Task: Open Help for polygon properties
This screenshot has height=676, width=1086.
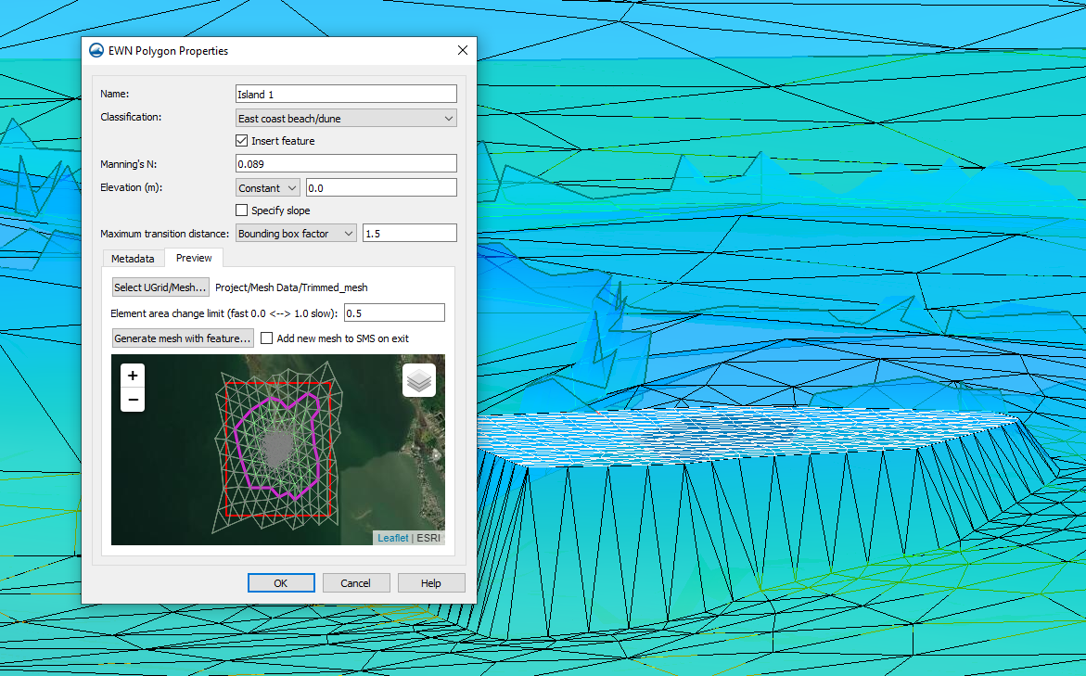Action: [x=431, y=582]
